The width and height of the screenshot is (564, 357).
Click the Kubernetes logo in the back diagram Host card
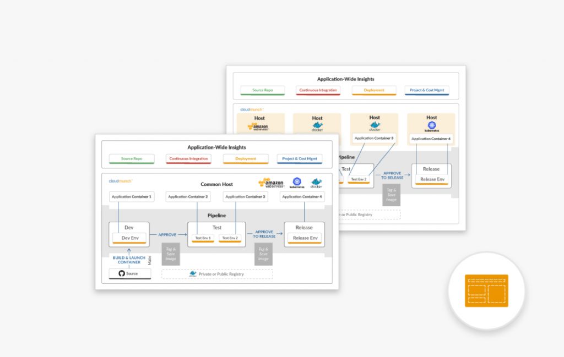pyautogui.click(x=432, y=127)
